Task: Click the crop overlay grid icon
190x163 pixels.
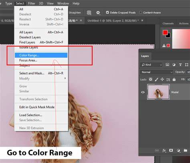Action: 89,13
